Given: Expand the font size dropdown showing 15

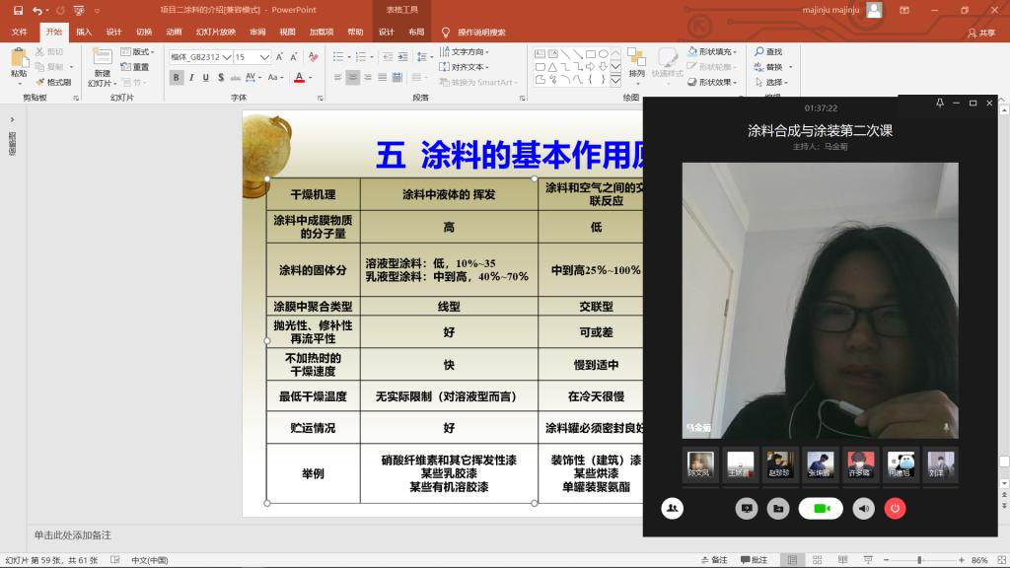Looking at the screenshot, I should pyautogui.click(x=264, y=57).
